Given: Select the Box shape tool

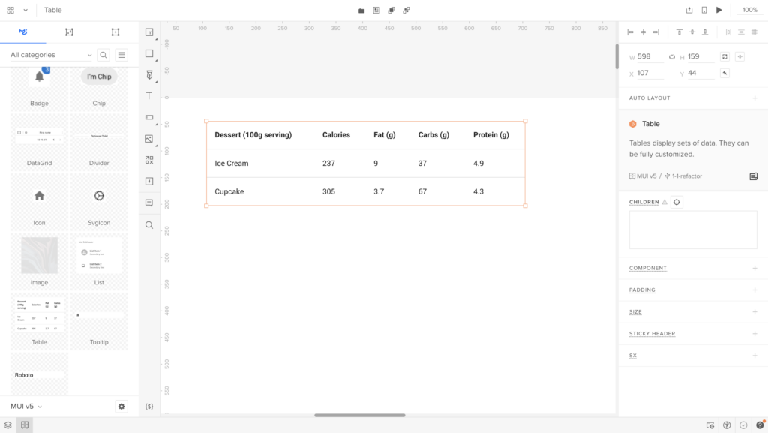Looking at the screenshot, I should coord(149,53).
